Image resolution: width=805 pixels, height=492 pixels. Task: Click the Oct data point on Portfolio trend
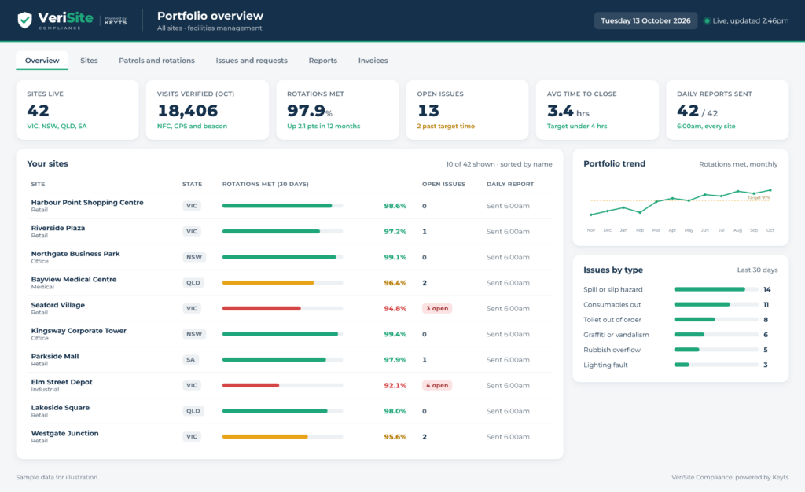[x=770, y=190]
